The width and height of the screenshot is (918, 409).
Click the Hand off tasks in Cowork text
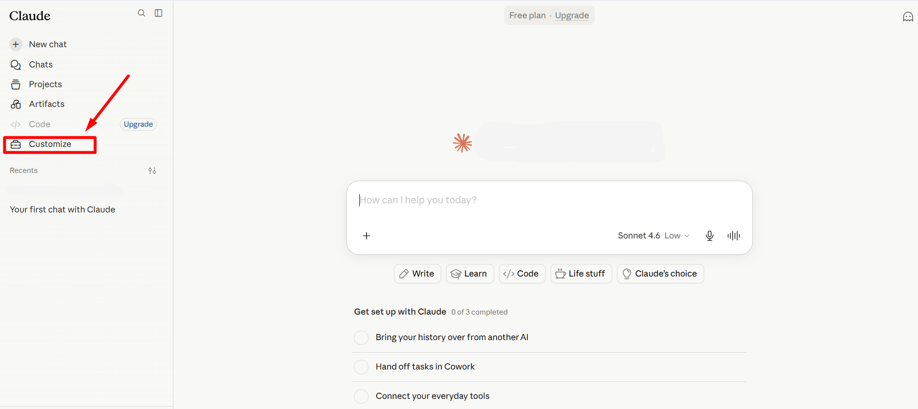click(x=425, y=367)
